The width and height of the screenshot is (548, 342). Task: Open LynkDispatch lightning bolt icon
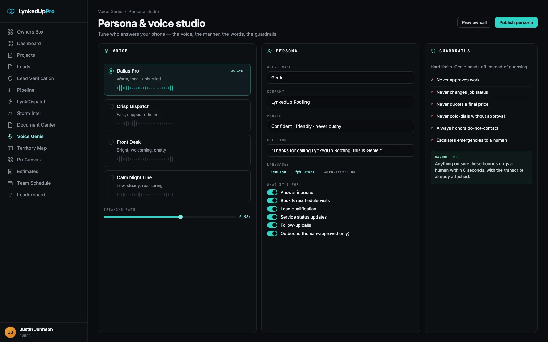(x=10, y=102)
